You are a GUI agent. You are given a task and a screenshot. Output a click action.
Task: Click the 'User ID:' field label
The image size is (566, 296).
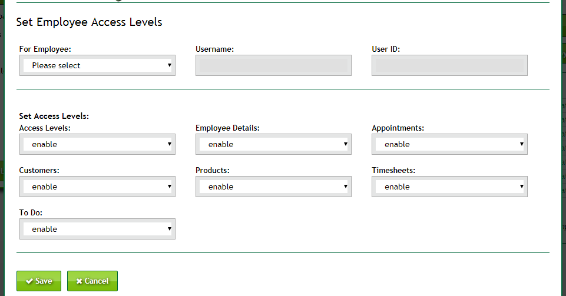click(386, 49)
